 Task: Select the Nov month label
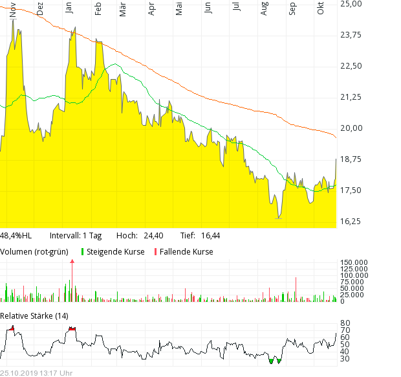click(x=12, y=11)
